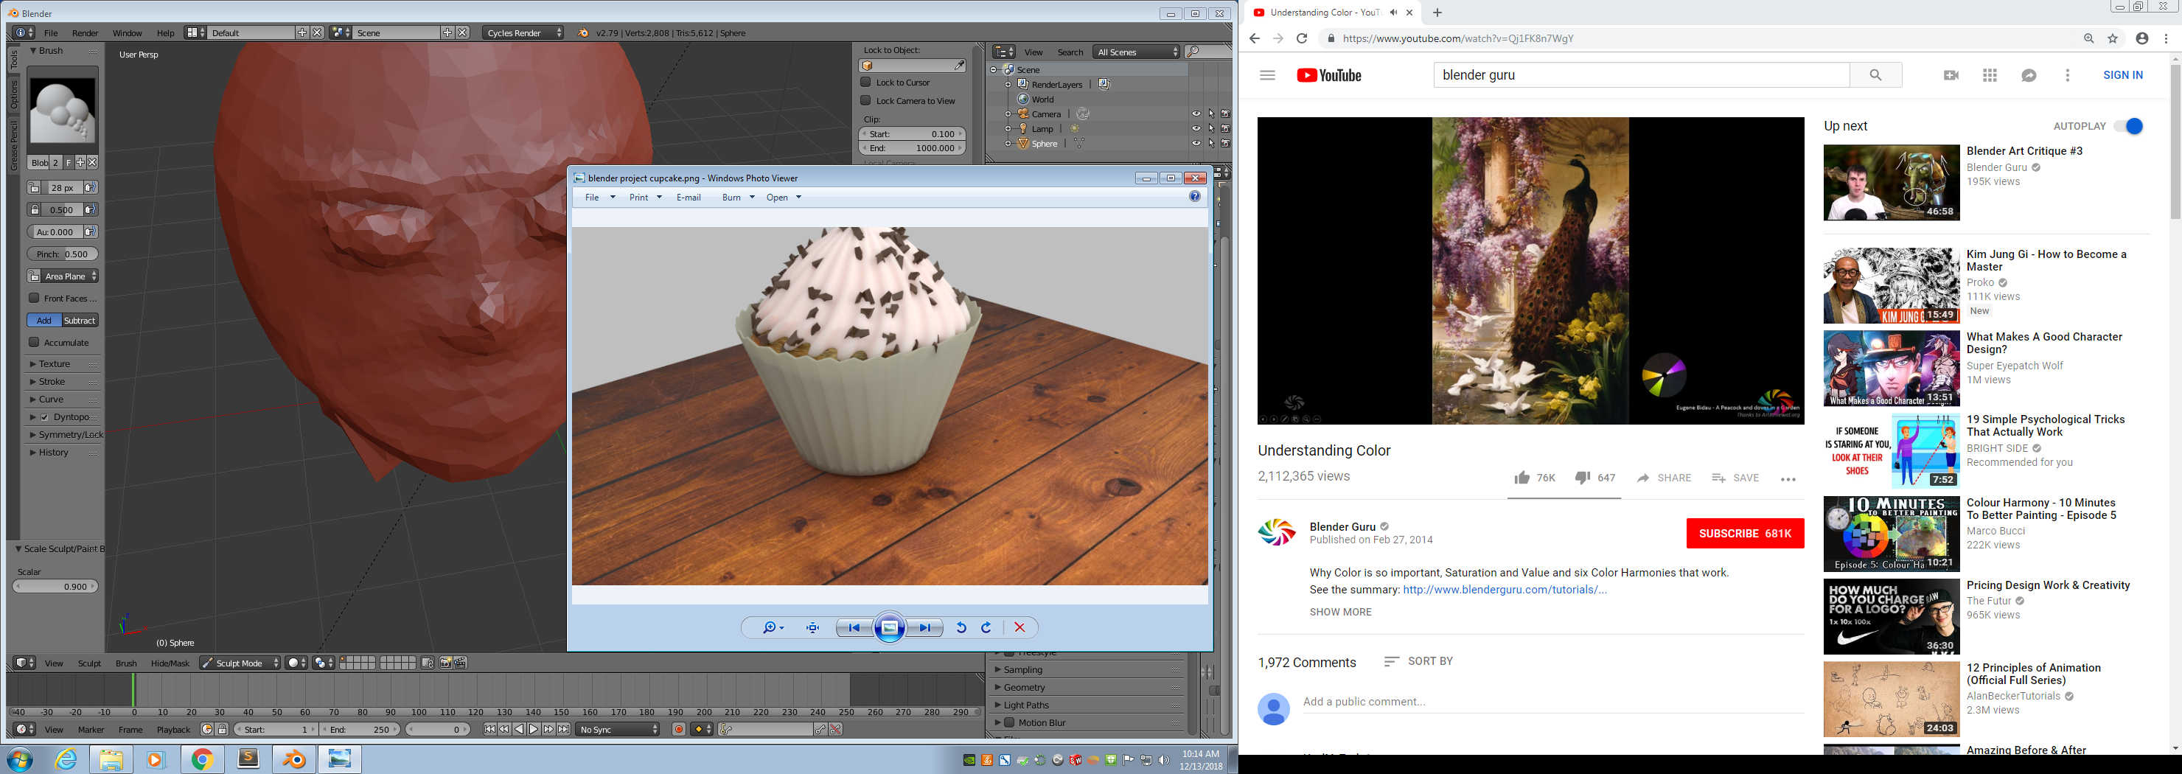Viewport: 2182px width, 774px height.
Task: Start slide show in Photo Viewer
Action: (x=890, y=627)
